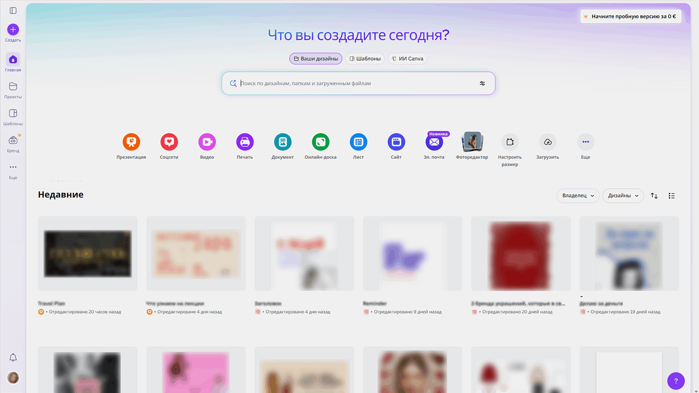The image size is (699, 393).
Task: Toggle the sidebar collapse panel icon
Action: coord(13,10)
